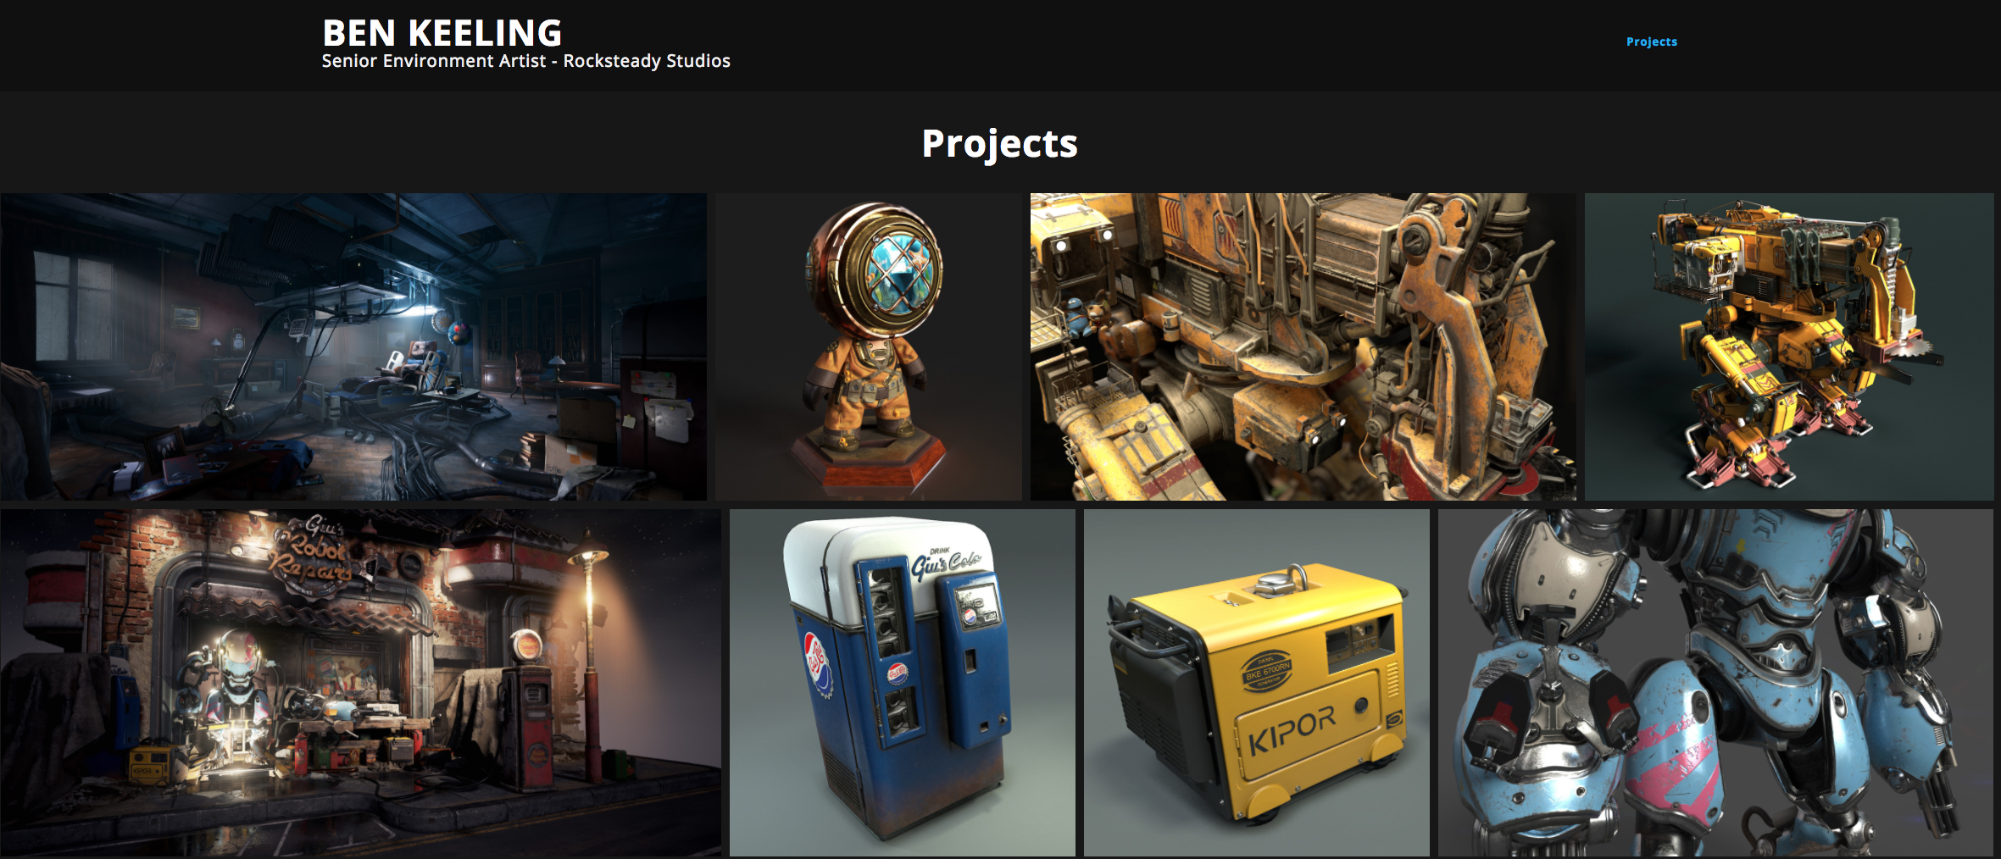Screen dimensions: 2001x859
Task: Click the Gus's Robot Repairs neon sign
Action: click(314, 553)
